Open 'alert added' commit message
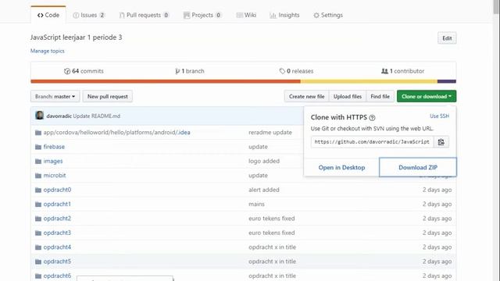 (264, 190)
